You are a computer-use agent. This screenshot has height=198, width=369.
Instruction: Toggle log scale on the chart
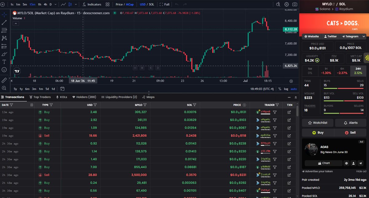286,89
